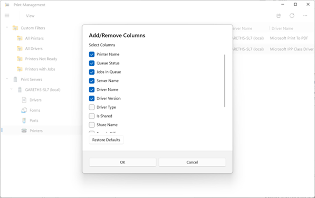
Task: Open the View menu
Action: [30, 16]
